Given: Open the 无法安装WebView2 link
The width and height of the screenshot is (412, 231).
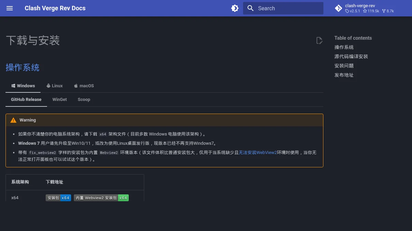Looking at the screenshot, I should (x=258, y=153).
